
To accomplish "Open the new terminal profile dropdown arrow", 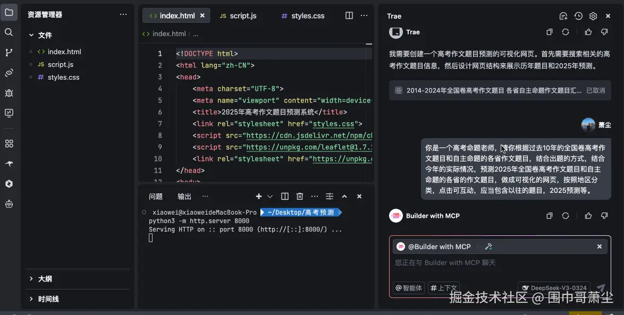I will click(270, 196).
